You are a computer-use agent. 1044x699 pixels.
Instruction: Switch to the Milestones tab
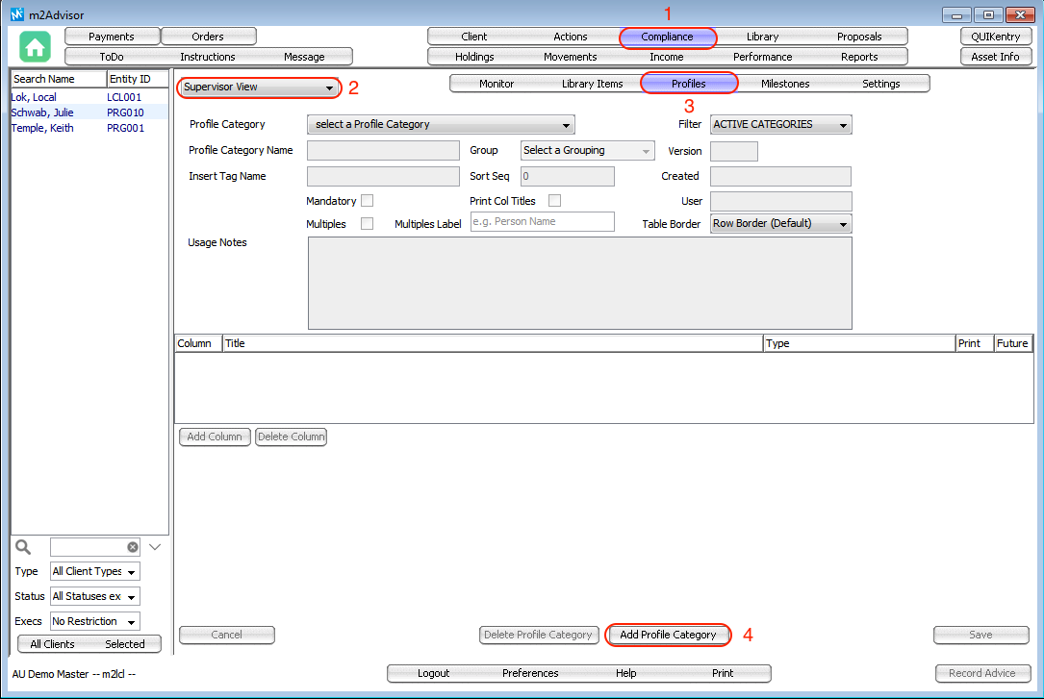pyautogui.click(x=785, y=84)
